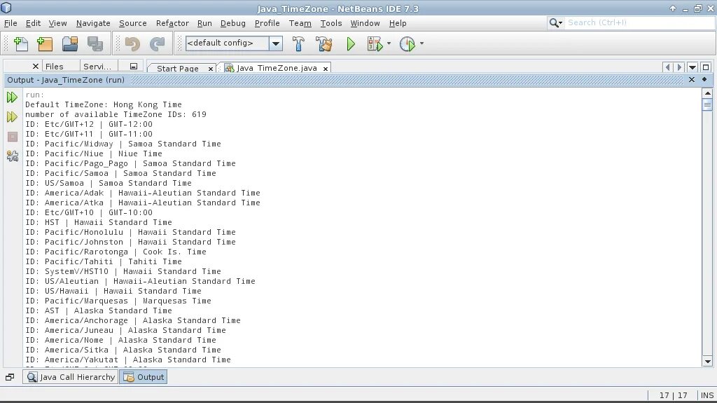Screen dimensions: 717x403
Task: Maximize the editor window button
Action: click(706, 67)
